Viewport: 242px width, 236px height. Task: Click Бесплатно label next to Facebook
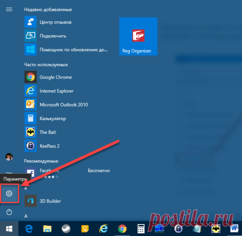tap(99, 170)
